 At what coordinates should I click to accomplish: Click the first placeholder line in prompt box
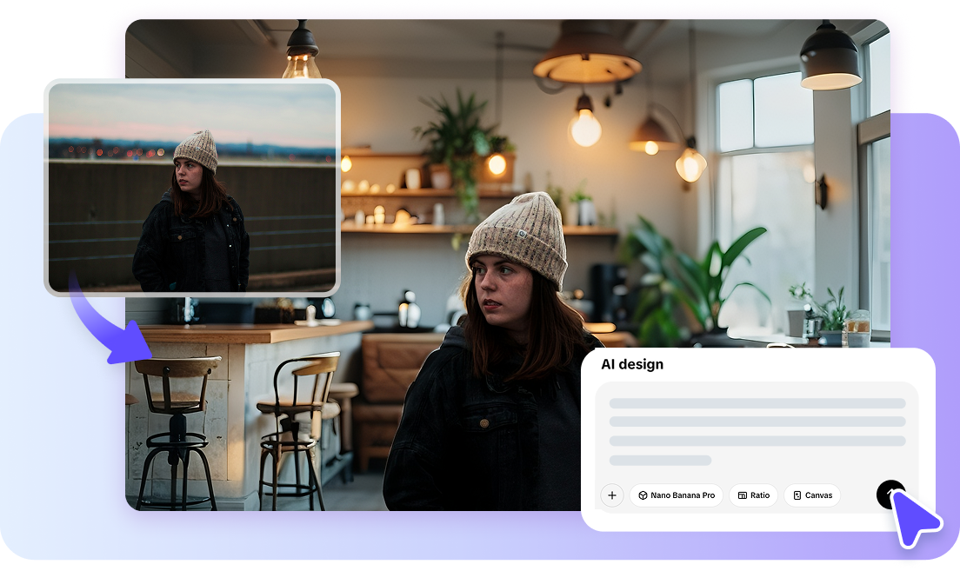pyautogui.click(x=757, y=403)
